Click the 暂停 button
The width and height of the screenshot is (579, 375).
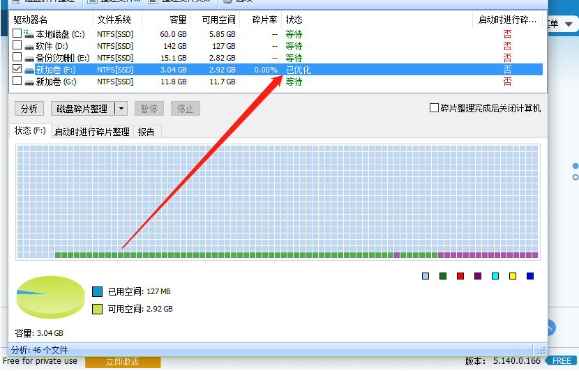[x=149, y=109]
